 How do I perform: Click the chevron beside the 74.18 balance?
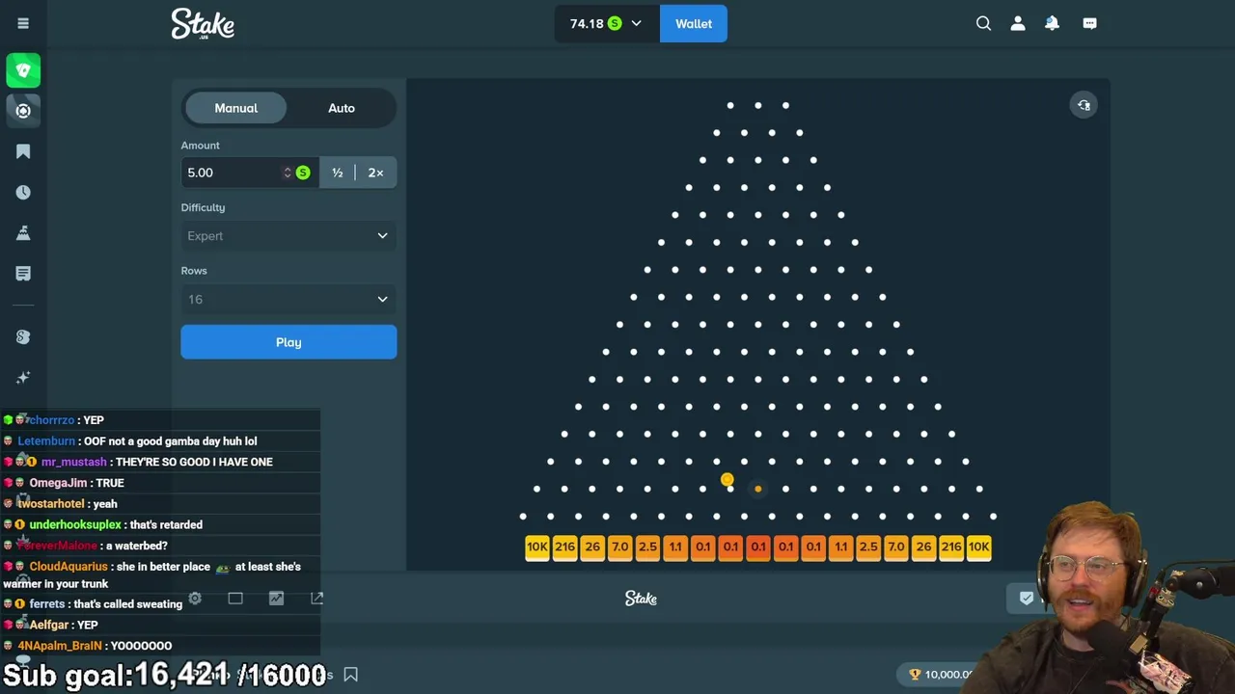tap(636, 24)
